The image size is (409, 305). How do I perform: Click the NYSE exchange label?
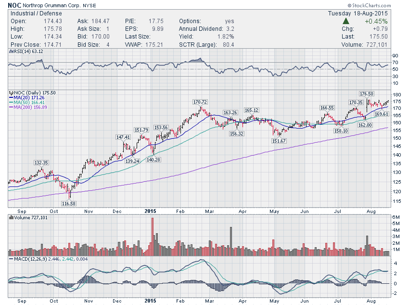pos(89,5)
